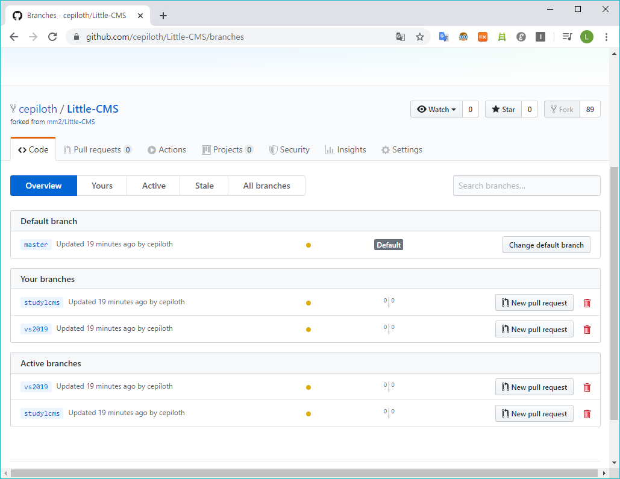Viewport: 620px width, 479px height.
Task: Star the repository
Action: click(x=503, y=110)
